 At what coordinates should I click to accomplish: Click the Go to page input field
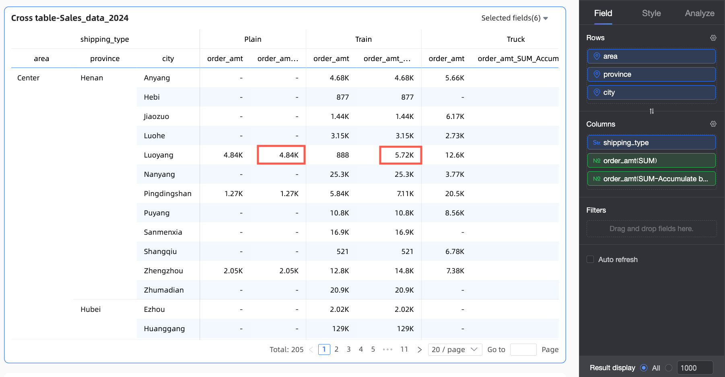523,350
